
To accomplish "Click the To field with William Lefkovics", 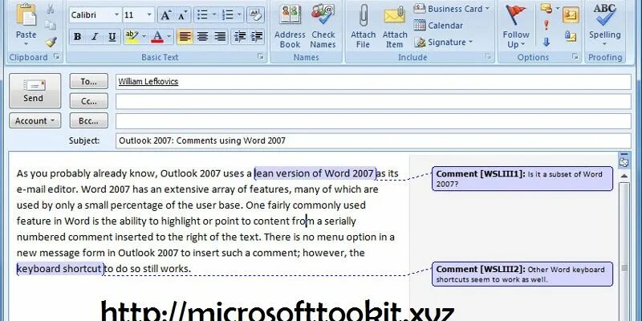I will pos(373,82).
